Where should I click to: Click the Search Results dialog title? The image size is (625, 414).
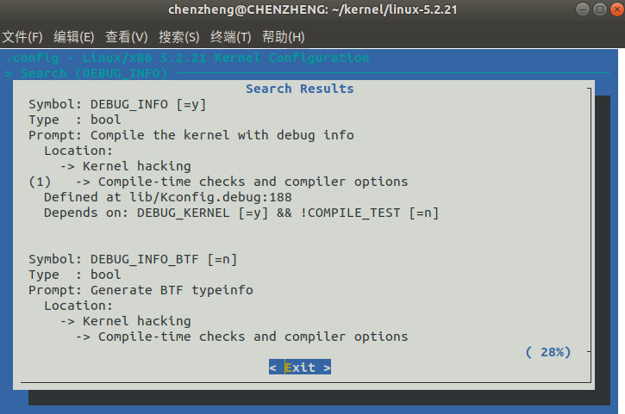tap(300, 89)
